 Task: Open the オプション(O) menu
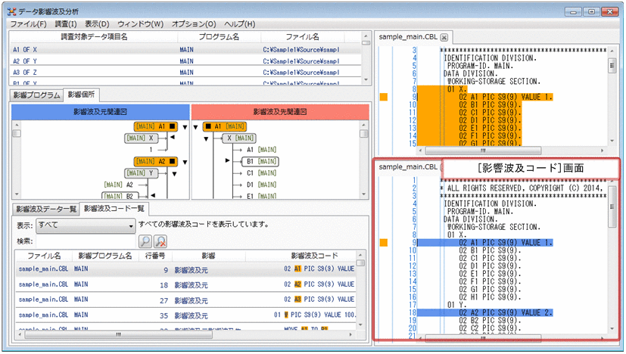pyautogui.click(x=194, y=24)
